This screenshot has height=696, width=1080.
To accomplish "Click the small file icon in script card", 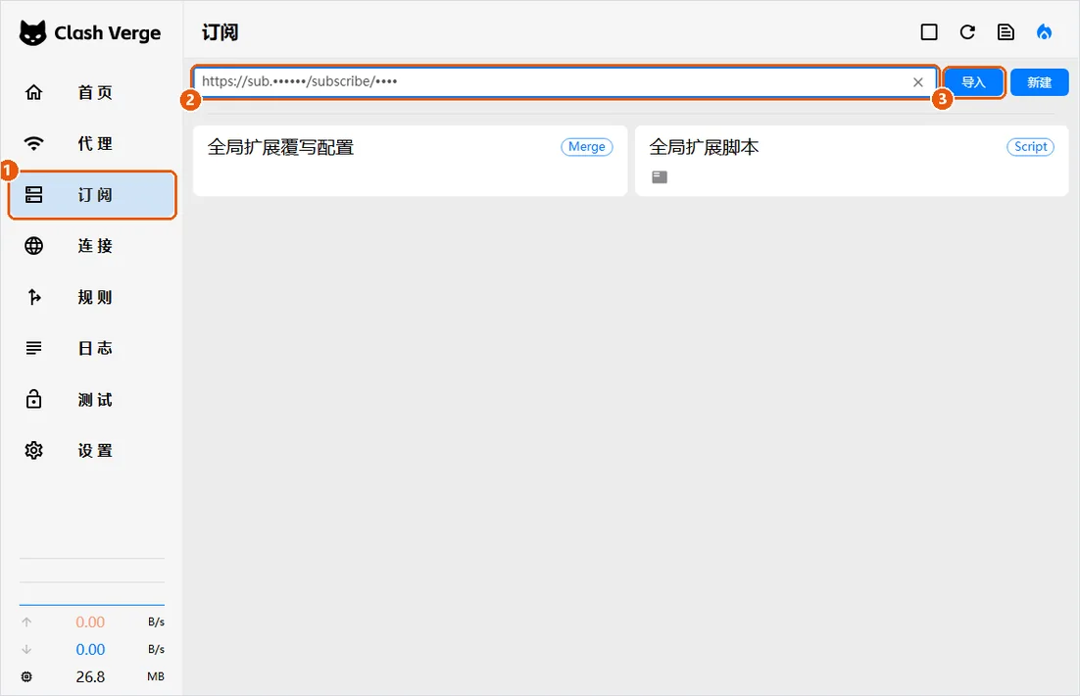I will [x=660, y=177].
